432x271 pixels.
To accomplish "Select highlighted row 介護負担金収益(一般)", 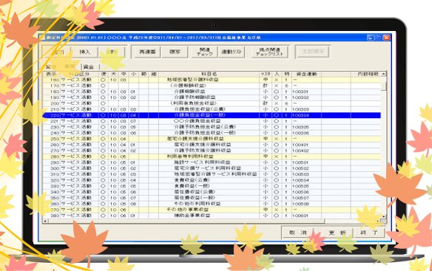I will [212, 115].
